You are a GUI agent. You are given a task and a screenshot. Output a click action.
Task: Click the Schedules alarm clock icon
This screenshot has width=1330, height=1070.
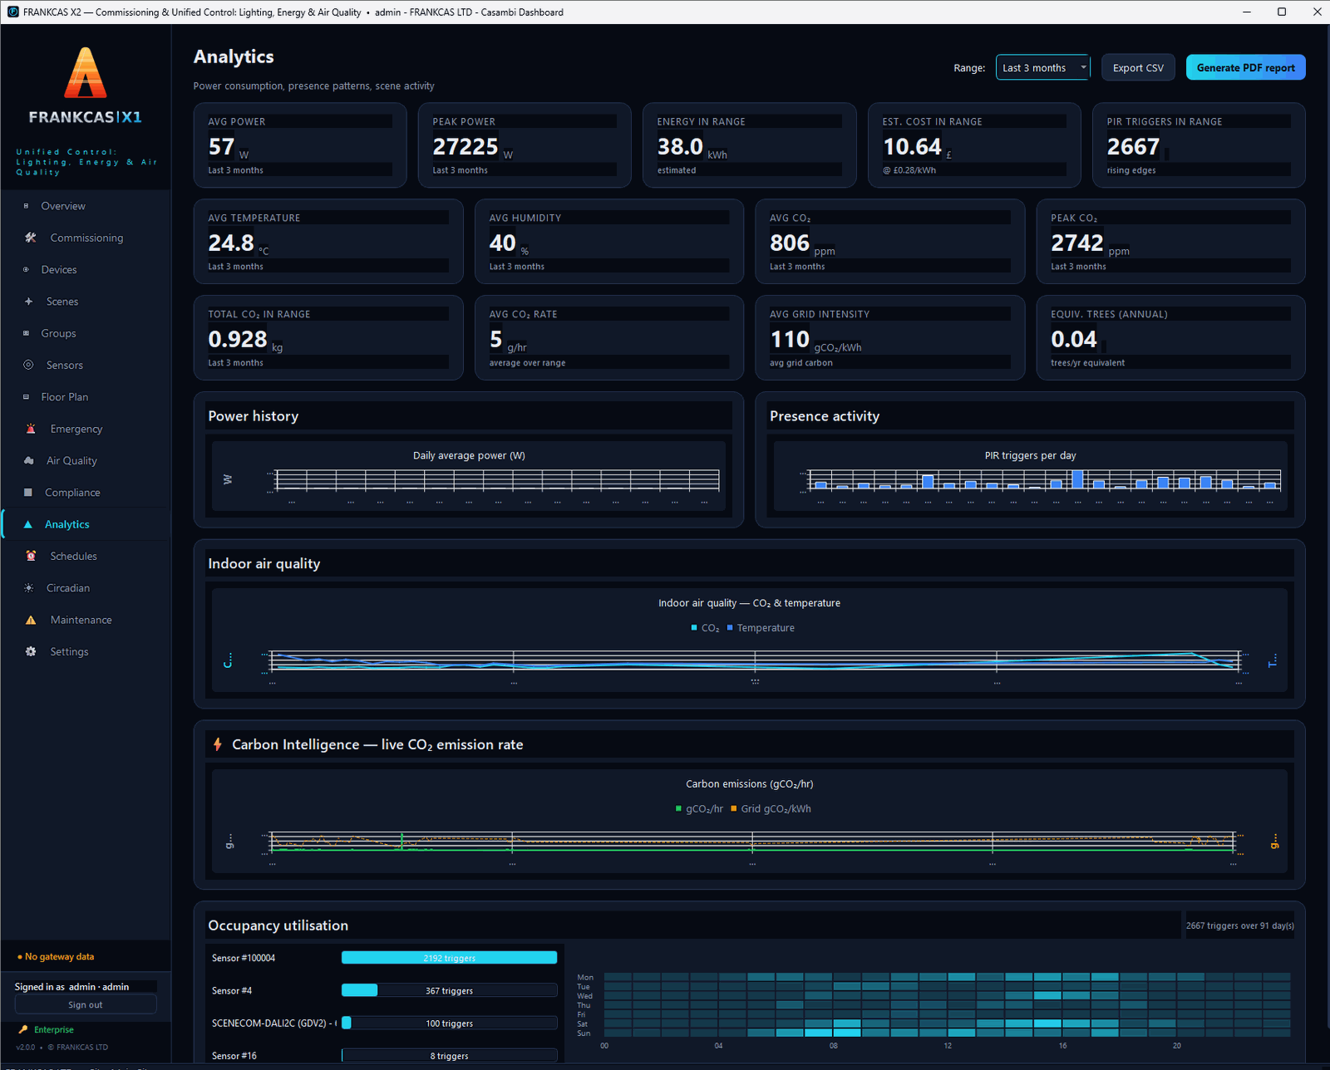point(31,557)
